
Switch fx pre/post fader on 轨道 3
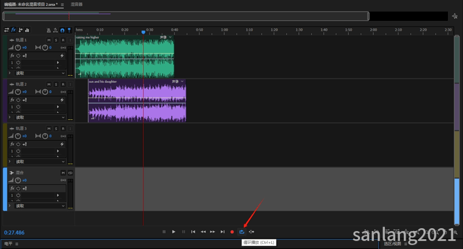pyautogui.click(x=24, y=144)
